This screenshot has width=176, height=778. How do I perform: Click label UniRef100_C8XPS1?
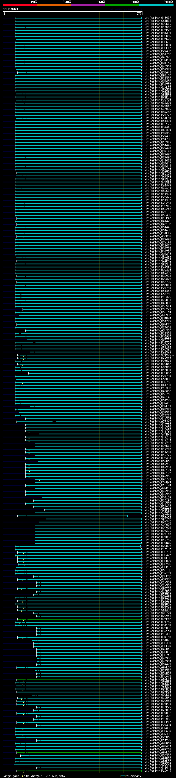(158, 60)
